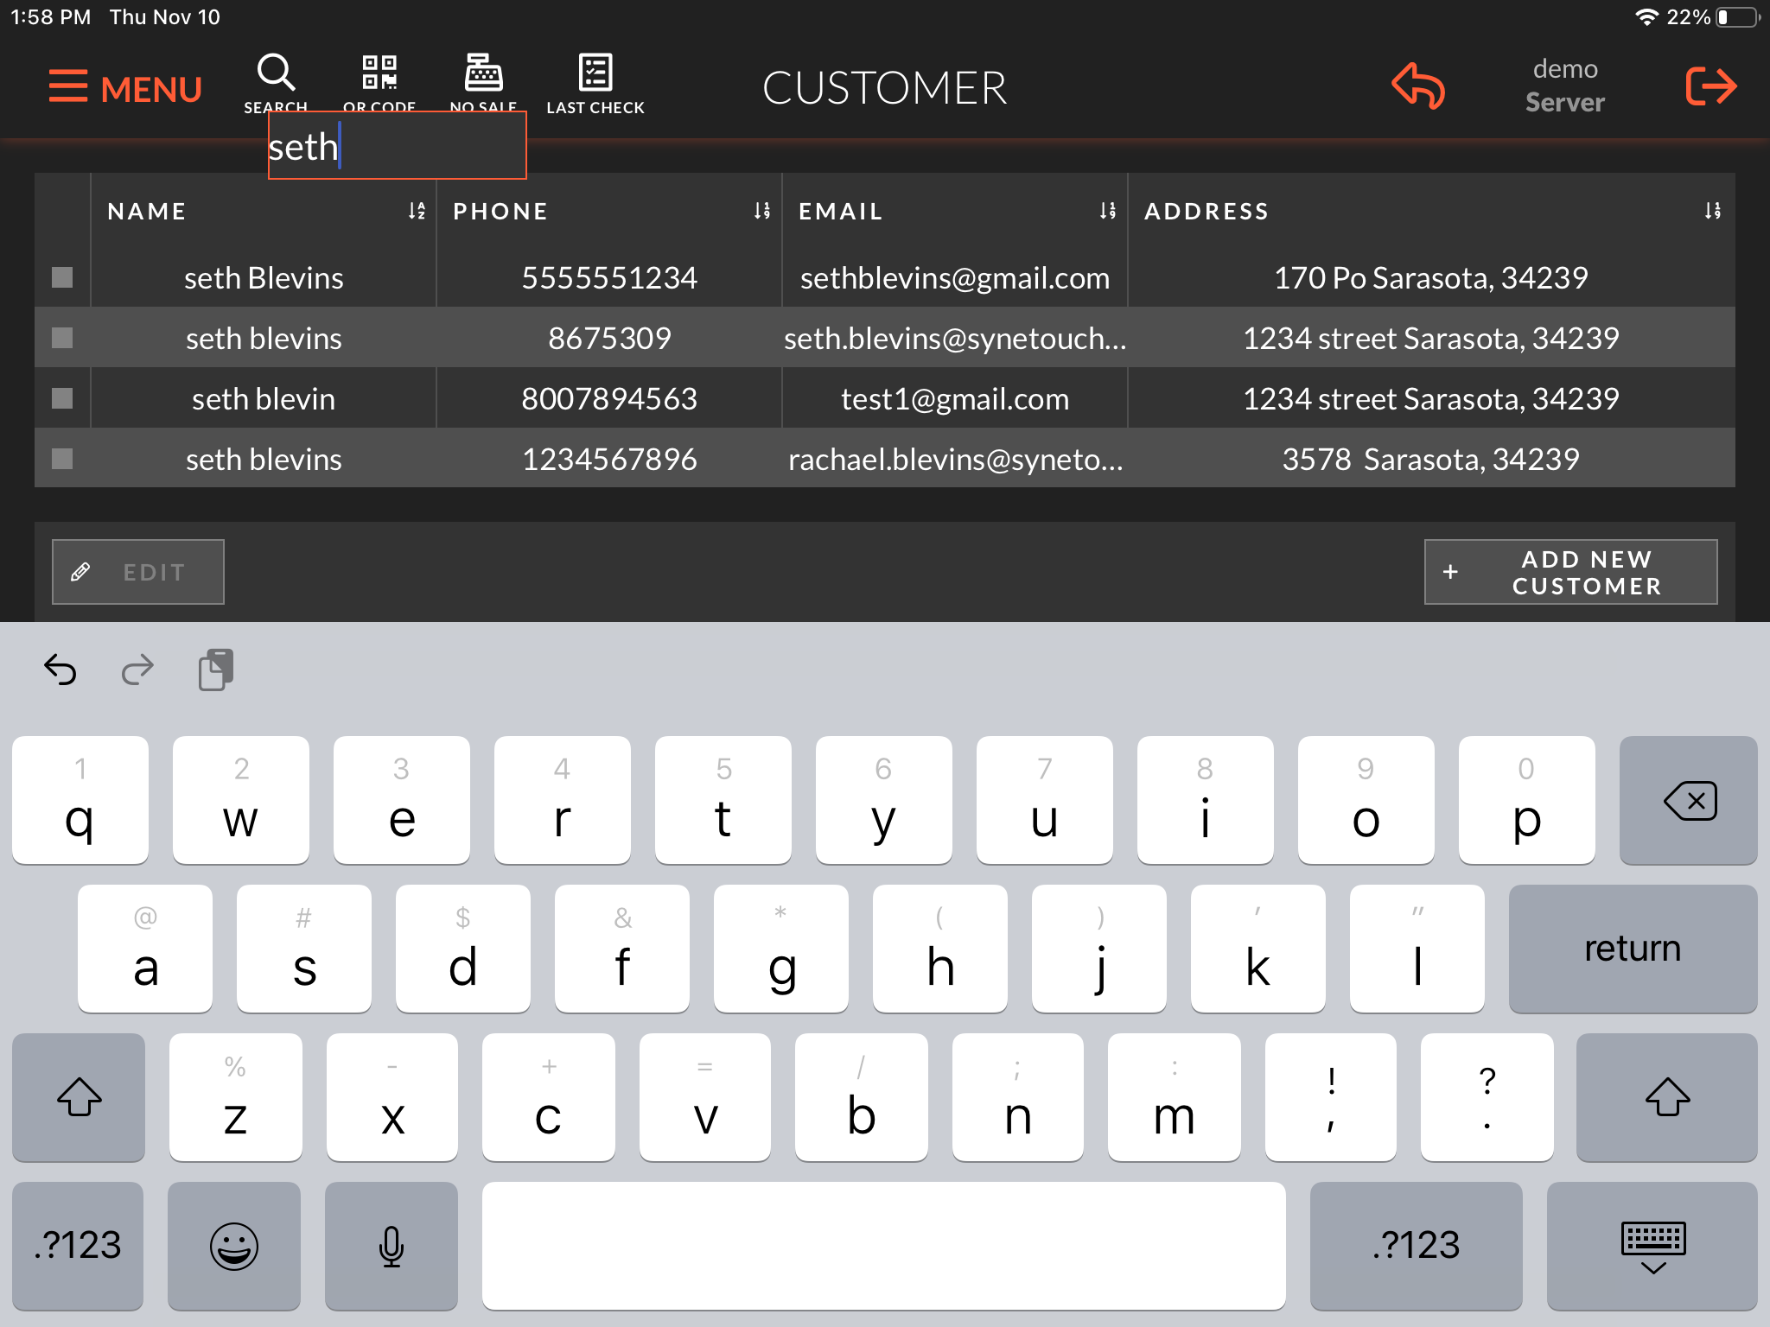The height and width of the screenshot is (1327, 1770).
Task: Tap the keyboard undo arrow
Action: [x=60, y=670]
